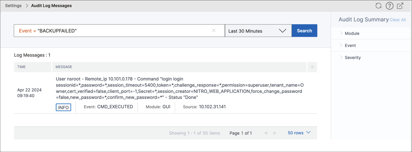Viewport: 412px width, 152px height.
Task: Click the log message text starting 'User nsroot'
Action: point(180,88)
